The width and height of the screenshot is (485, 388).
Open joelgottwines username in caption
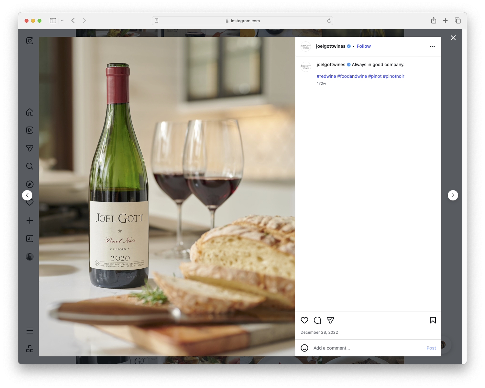coord(331,65)
